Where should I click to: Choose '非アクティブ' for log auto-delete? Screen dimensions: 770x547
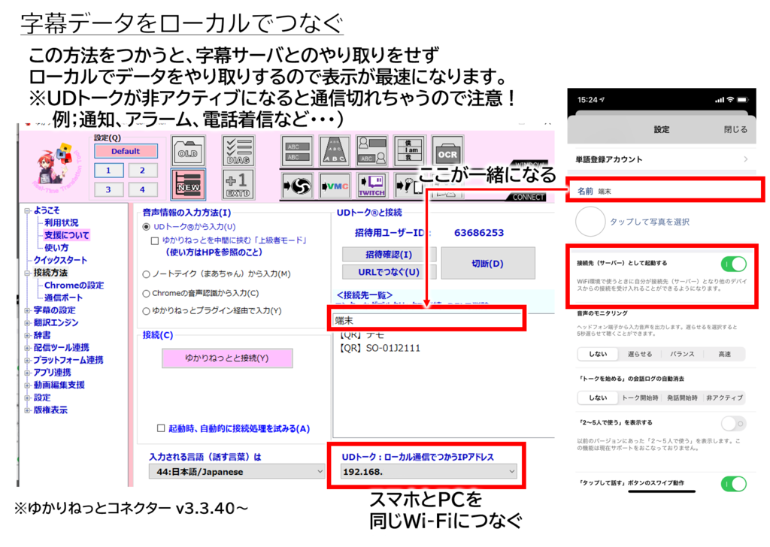pyautogui.click(x=724, y=398)
